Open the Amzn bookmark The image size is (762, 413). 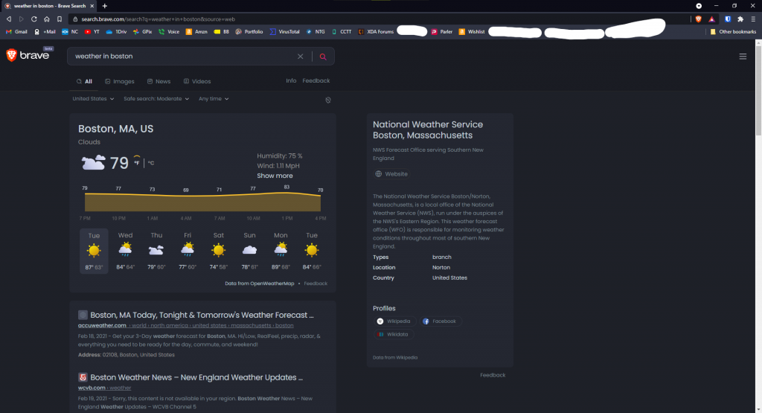[196, 31]
